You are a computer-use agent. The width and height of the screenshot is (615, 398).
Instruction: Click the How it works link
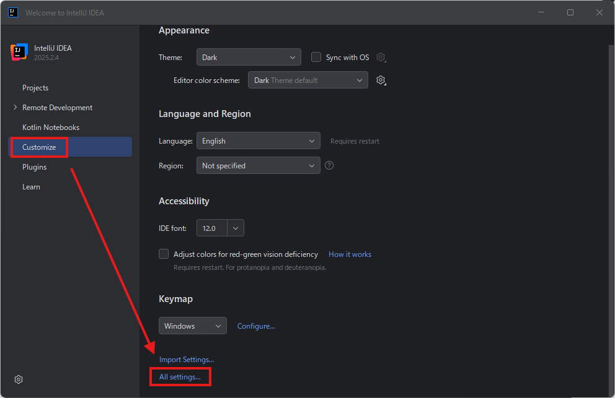(x=350, y=254)
